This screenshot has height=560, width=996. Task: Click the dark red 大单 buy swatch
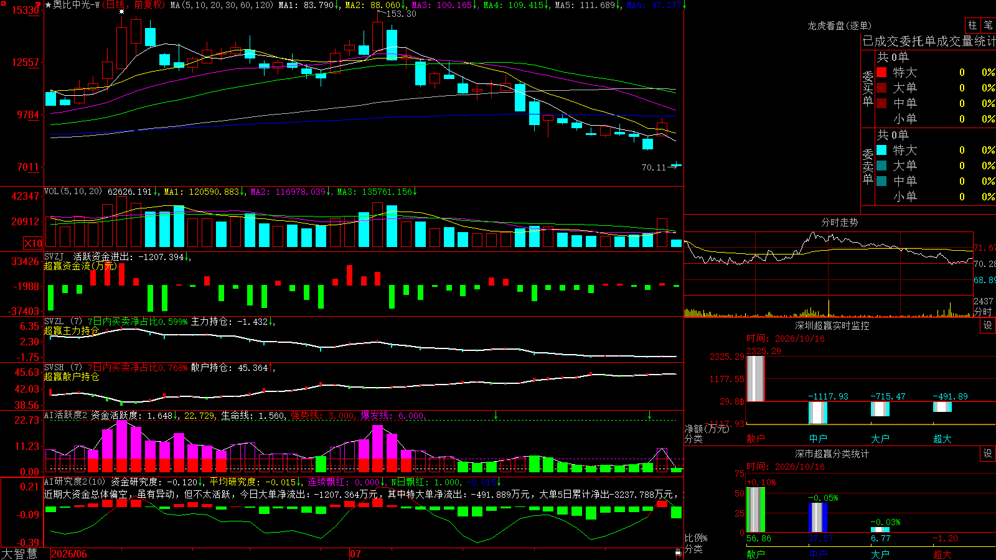[881, 88]
